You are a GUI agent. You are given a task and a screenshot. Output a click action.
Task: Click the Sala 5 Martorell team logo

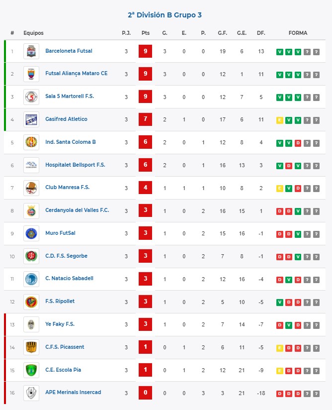pos(31,97)
